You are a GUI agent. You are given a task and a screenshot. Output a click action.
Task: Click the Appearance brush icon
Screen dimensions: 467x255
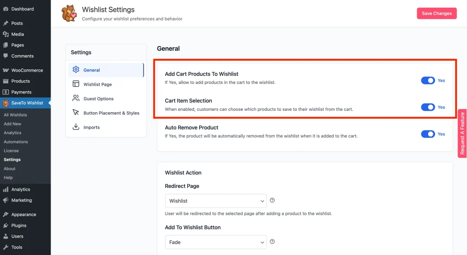point(5,214)
